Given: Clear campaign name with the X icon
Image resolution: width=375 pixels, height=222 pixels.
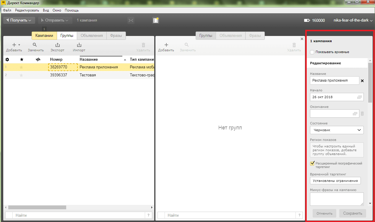Looking at the screenshot, I should 362,81.
